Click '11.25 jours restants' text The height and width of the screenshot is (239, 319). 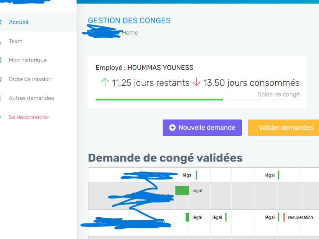(151, 83)
